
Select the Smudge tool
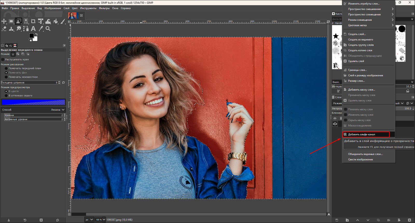(18, 29)
